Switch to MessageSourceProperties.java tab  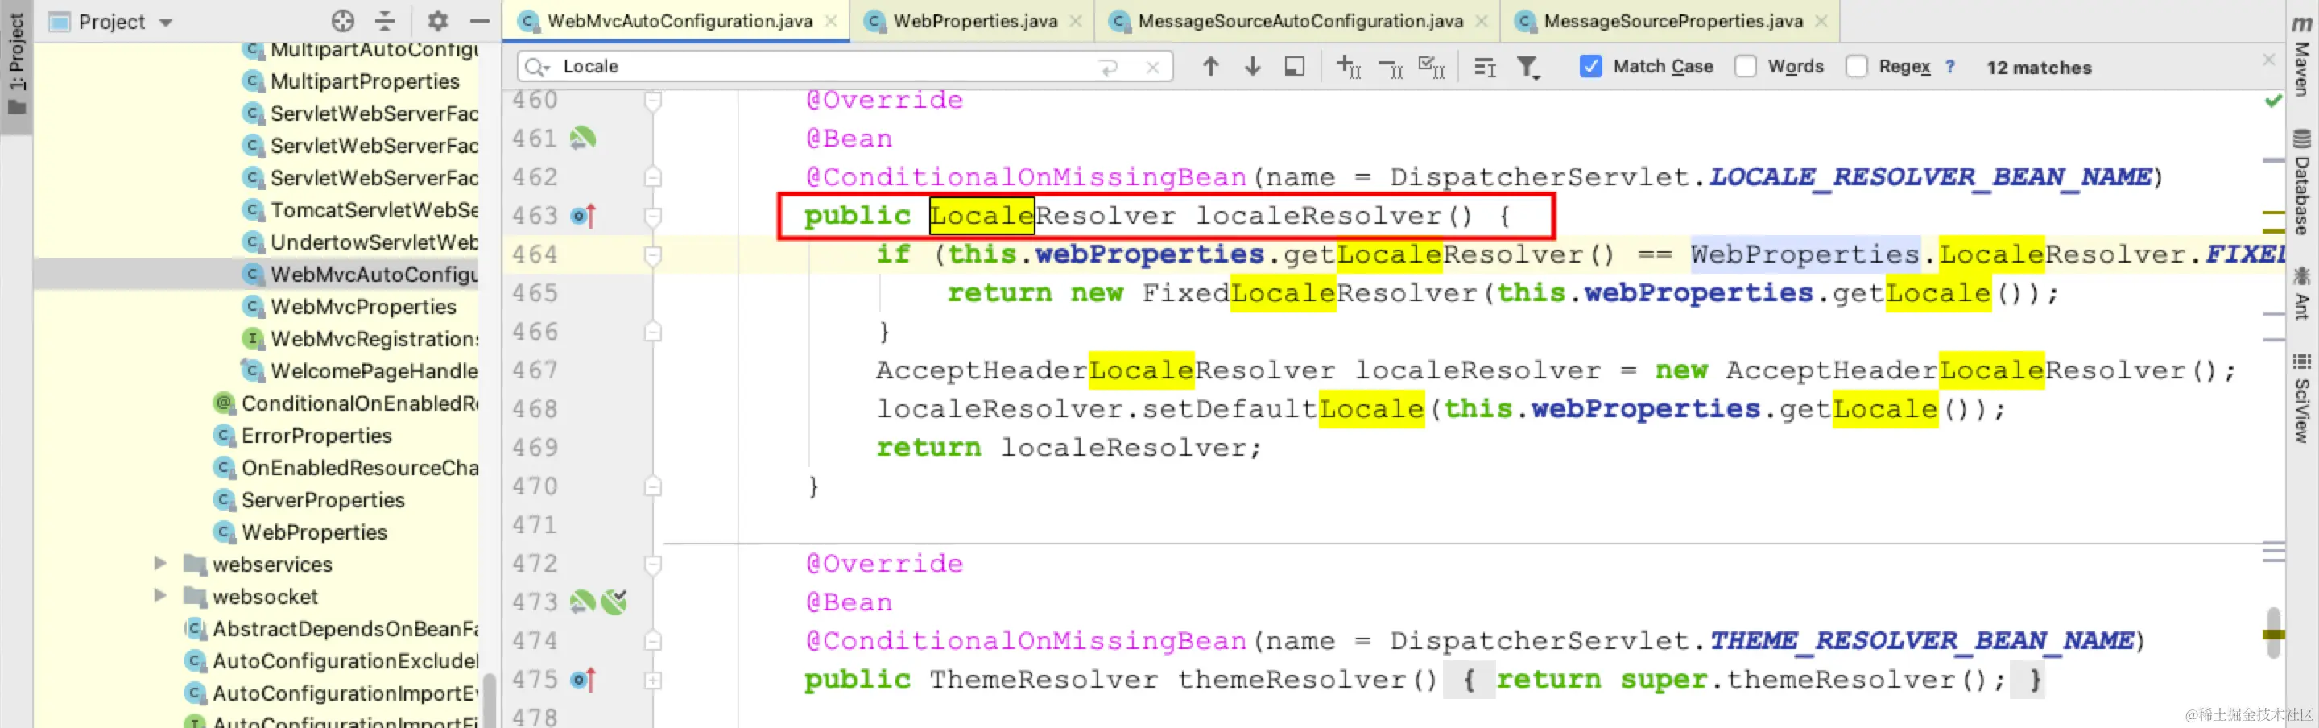(1672, 21)
